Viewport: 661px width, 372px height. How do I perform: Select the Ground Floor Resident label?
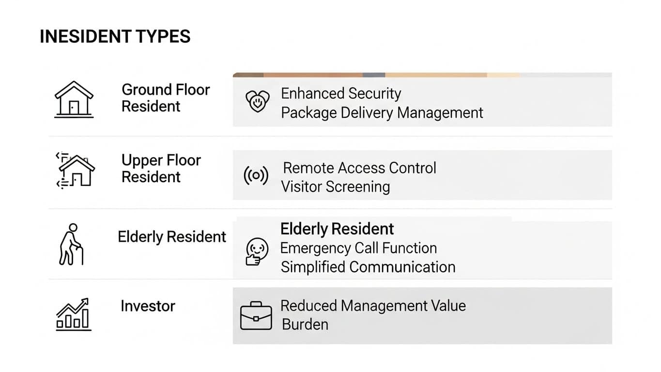[165, 98]
